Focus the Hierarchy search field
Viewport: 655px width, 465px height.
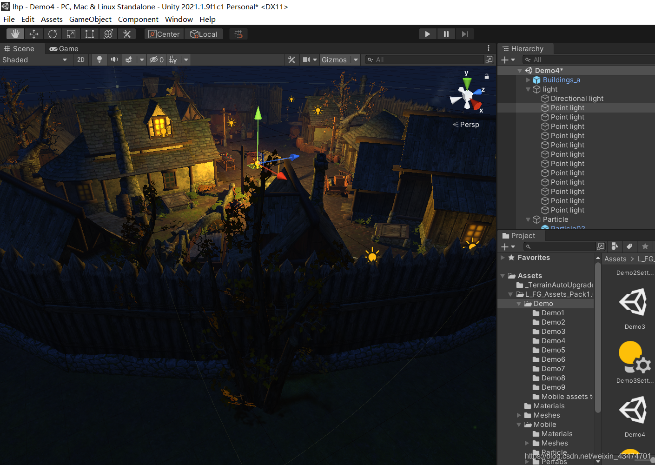point(589,60)
